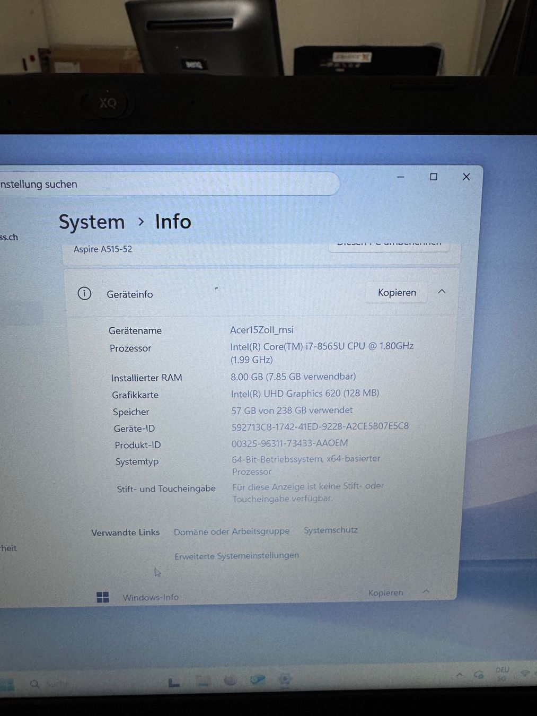Viewport: 537px width, 716px height.
Task: Click Kopieren in the Windows-Info section
Action: [386, 592]
